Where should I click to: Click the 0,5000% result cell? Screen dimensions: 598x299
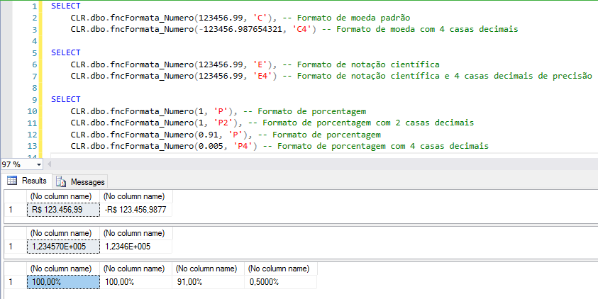tap(281, 282)
